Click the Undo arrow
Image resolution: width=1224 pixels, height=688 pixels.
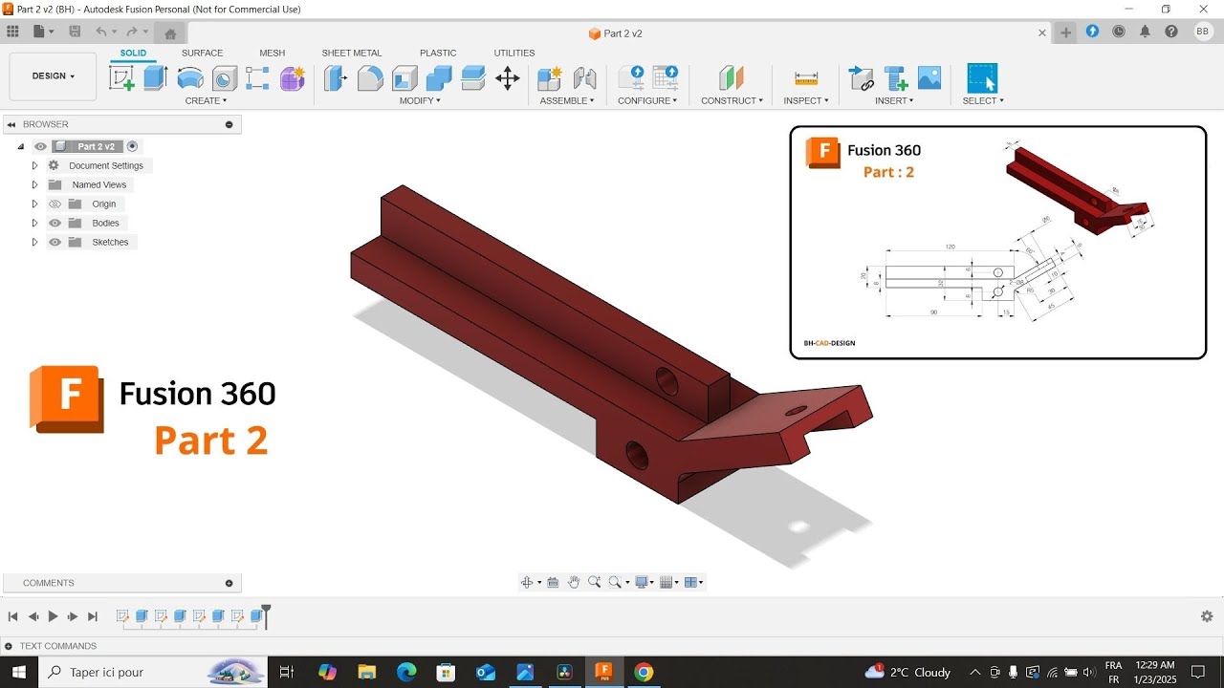click(101, 32)
